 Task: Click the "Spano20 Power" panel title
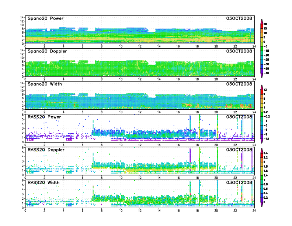coord(43,18)
